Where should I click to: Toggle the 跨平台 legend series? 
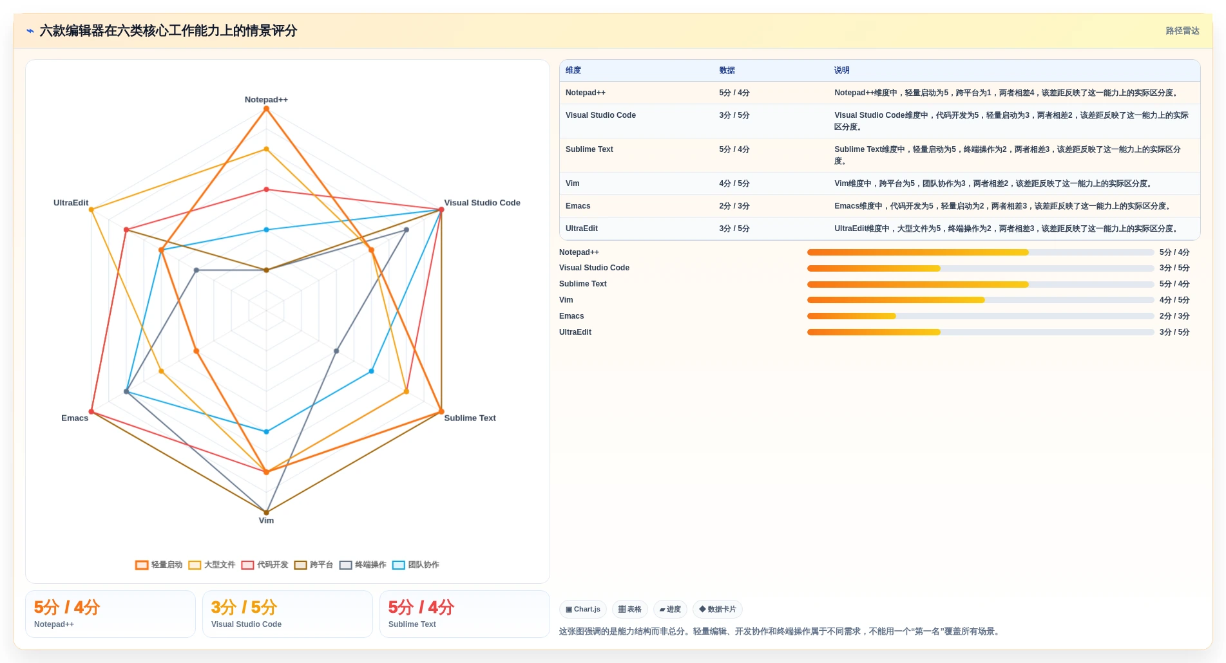pos(314,565)
